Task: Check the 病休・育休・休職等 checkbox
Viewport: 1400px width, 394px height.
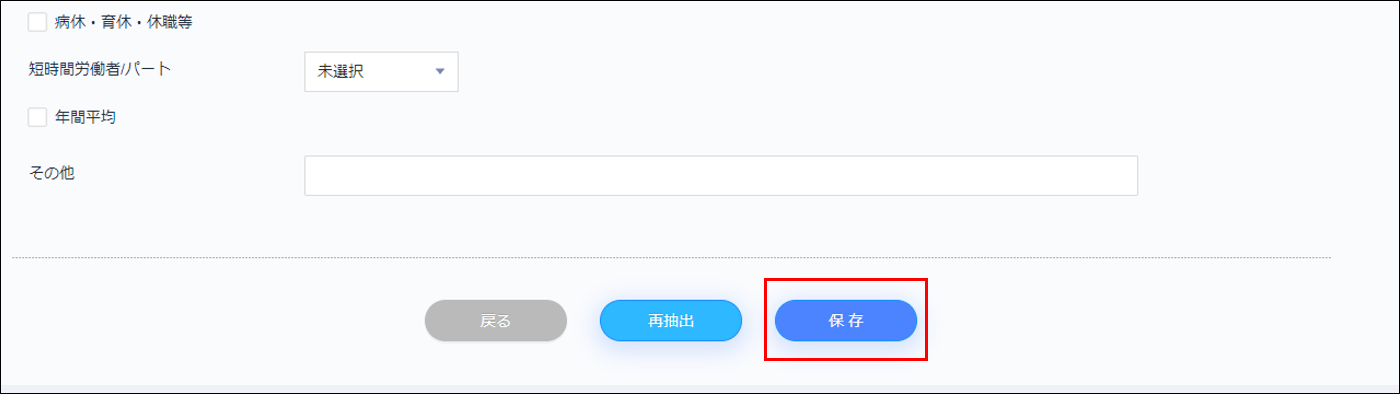Action: click(38, 22)
